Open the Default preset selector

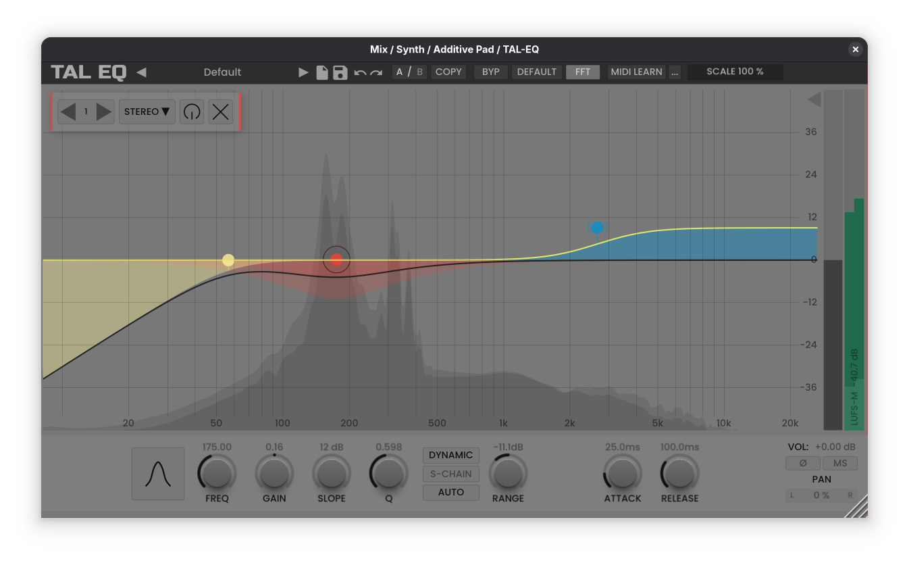pos(222,72)
